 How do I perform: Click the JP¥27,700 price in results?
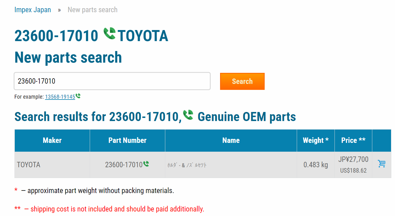point(353,159)
